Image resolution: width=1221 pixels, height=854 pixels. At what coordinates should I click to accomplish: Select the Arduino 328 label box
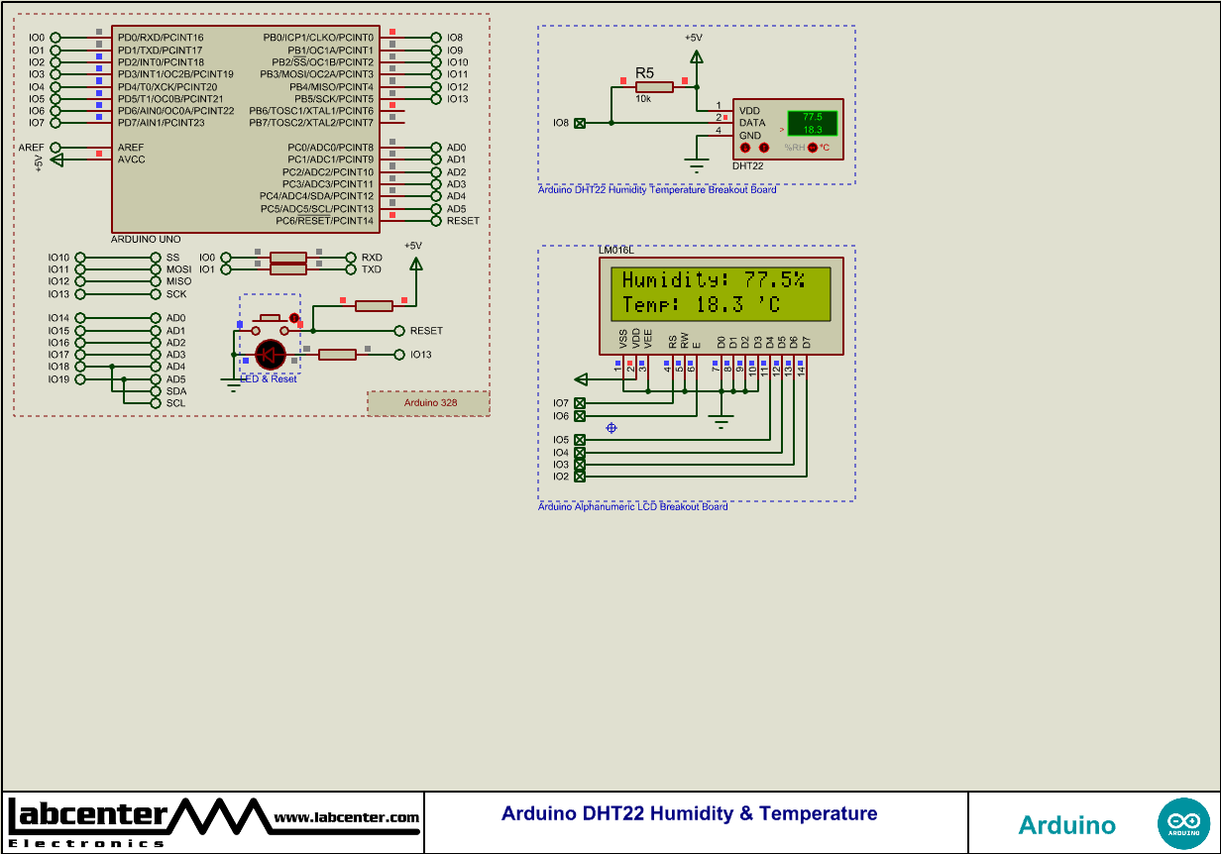pyautogui.click(x=429, y=402)
